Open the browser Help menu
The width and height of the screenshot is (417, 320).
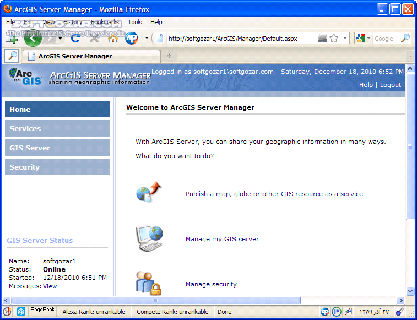tap(156, 23)
